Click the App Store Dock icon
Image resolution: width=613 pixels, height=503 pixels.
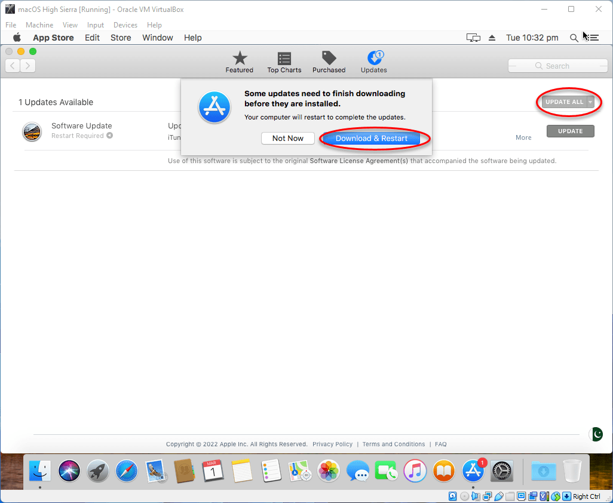coord(473,471)
